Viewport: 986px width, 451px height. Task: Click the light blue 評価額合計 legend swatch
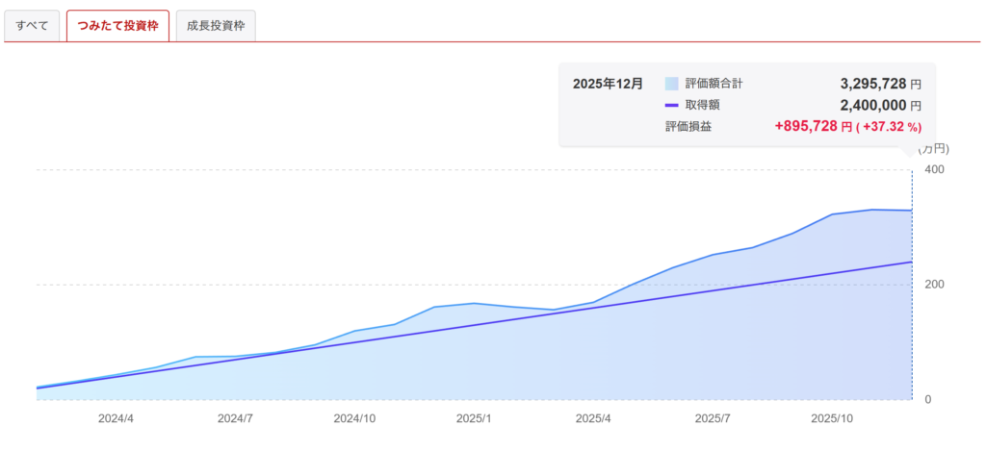(671, 84)
